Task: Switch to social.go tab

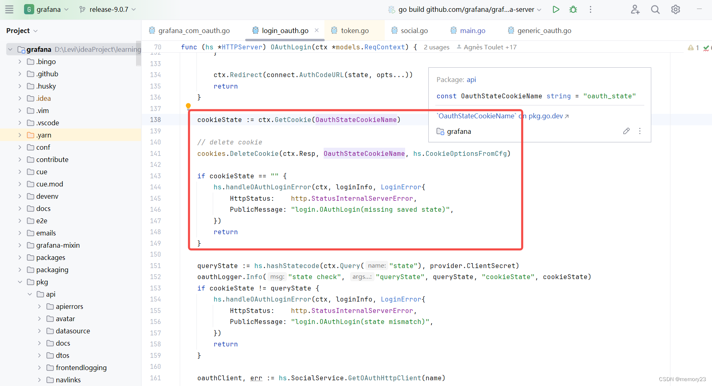Action: pos(410,31)
